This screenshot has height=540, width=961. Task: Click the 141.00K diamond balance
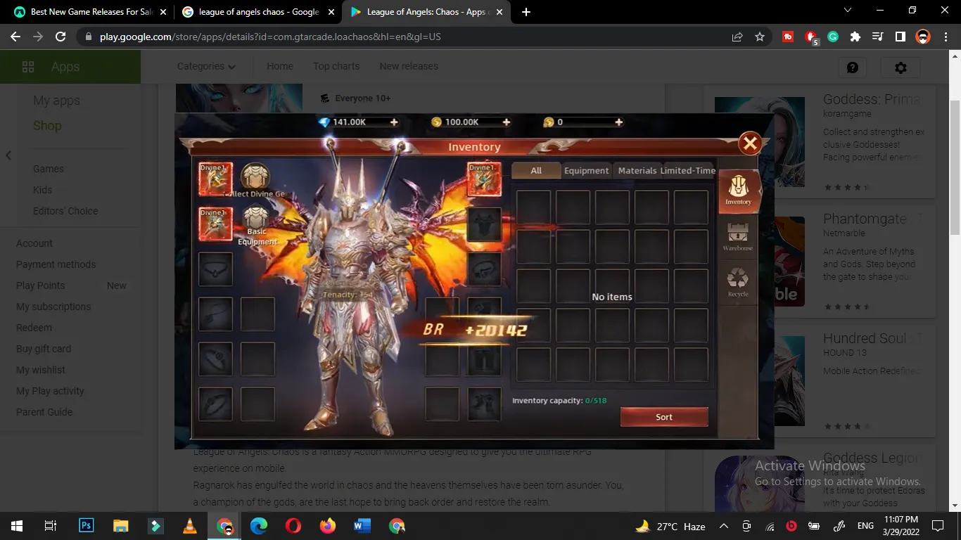[349, 122]
